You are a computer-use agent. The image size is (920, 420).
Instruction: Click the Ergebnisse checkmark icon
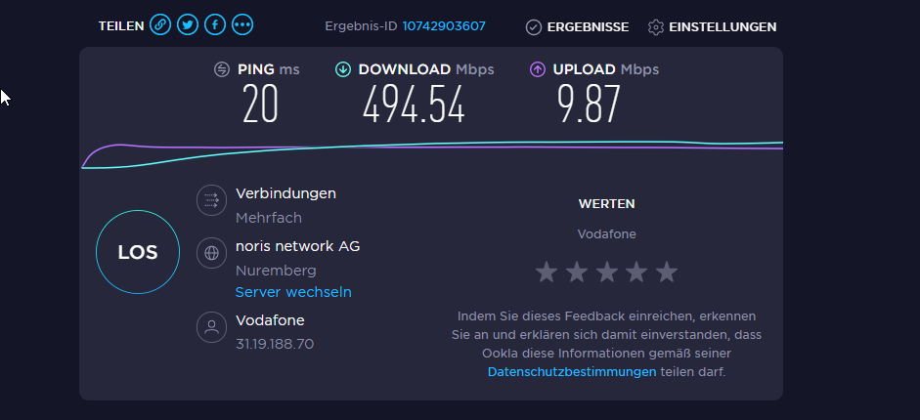coord(534,27)
